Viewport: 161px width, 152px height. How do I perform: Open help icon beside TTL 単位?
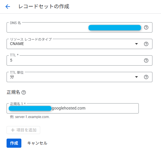click(x=146, y=77)
